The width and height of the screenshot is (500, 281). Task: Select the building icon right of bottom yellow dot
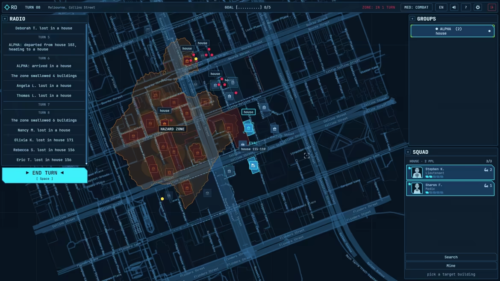pos(169,195)
